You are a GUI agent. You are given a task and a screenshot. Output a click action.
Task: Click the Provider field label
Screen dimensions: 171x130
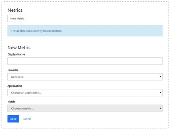tap(13, 70)
